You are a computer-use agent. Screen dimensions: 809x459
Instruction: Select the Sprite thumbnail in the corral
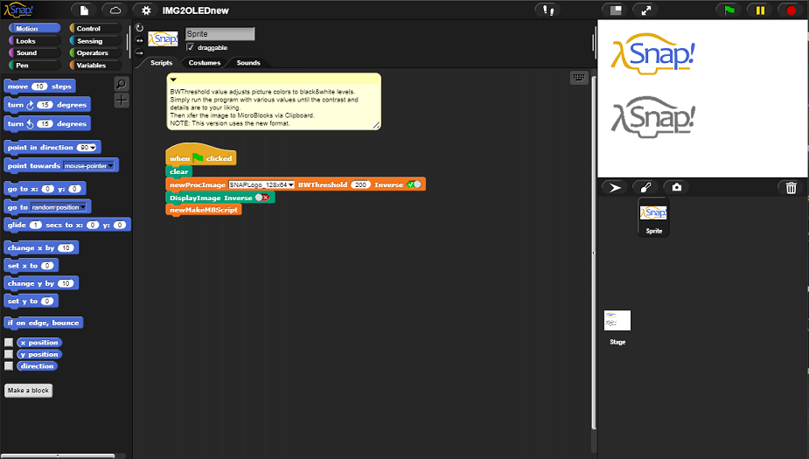tap(653, 217)
